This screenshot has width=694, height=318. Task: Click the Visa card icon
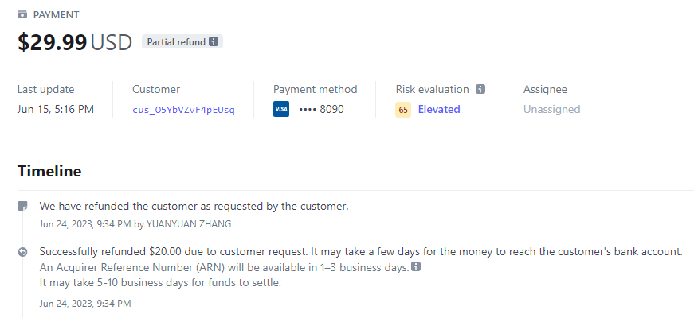(281, 109)
